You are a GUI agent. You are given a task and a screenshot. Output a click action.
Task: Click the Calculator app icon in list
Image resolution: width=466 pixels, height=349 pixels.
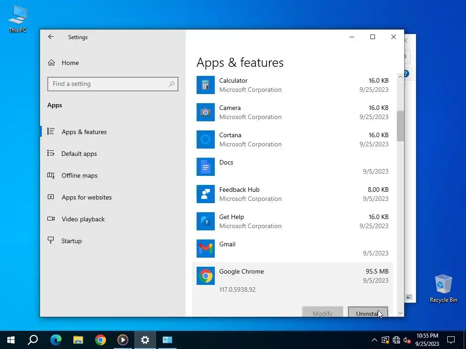205,85
